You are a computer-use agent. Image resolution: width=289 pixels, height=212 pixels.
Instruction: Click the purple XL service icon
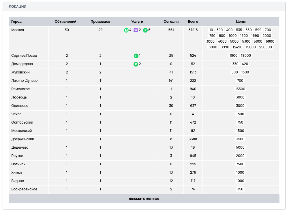point(136,30)
